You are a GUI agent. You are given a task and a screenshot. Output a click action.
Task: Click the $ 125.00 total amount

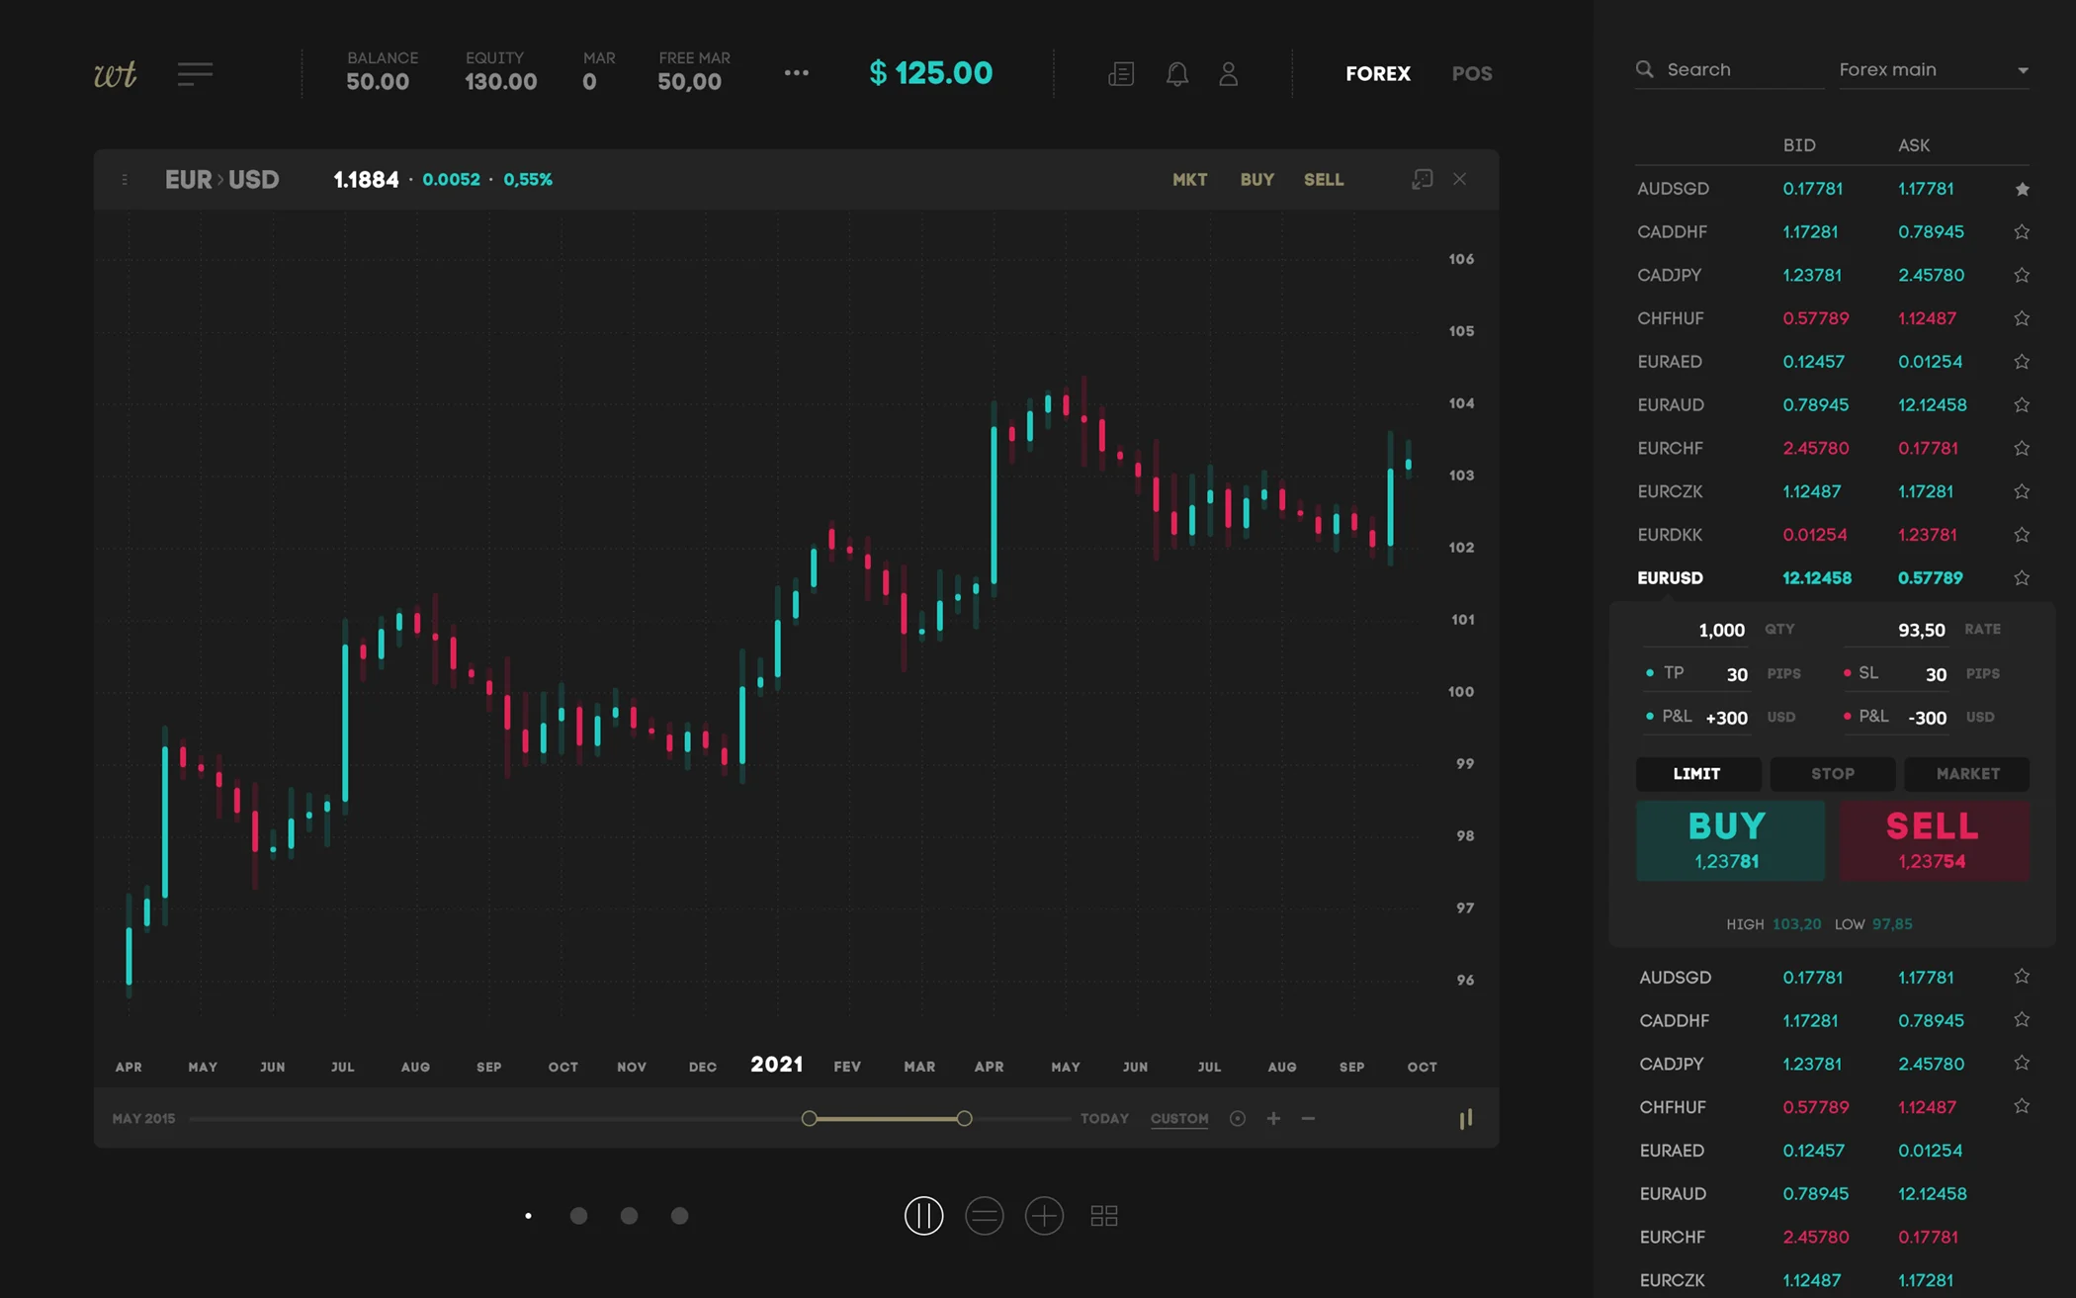point(930,73)
